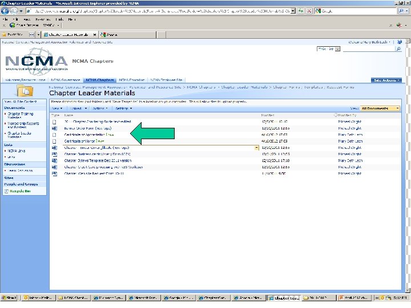This screenshot has height=308, width=411.
Task: Click the Word icon for Chapter Credit Card processing
Action: click(x=54, y=167)
